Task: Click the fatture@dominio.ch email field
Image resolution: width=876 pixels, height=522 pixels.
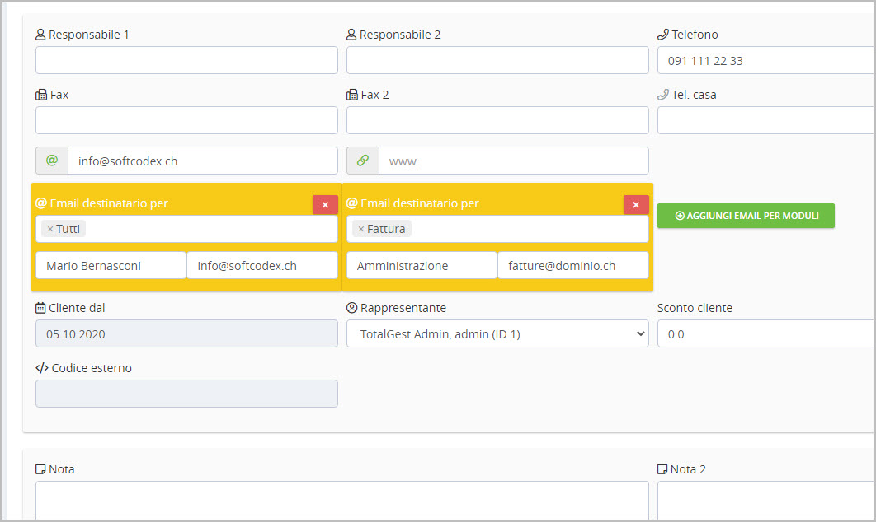Action: point(572,266)
